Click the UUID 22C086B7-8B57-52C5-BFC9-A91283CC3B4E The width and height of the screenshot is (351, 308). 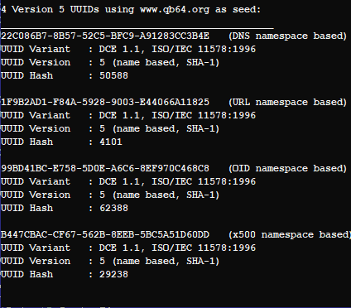105,36
